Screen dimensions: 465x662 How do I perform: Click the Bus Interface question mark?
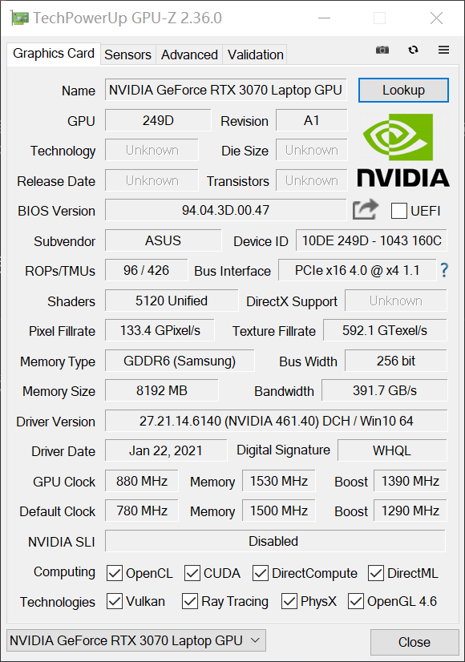(444, 270)
